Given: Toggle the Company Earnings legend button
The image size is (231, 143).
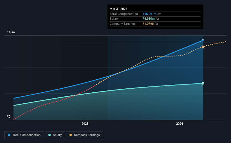Looking at the screenshot, I should 85,135.
